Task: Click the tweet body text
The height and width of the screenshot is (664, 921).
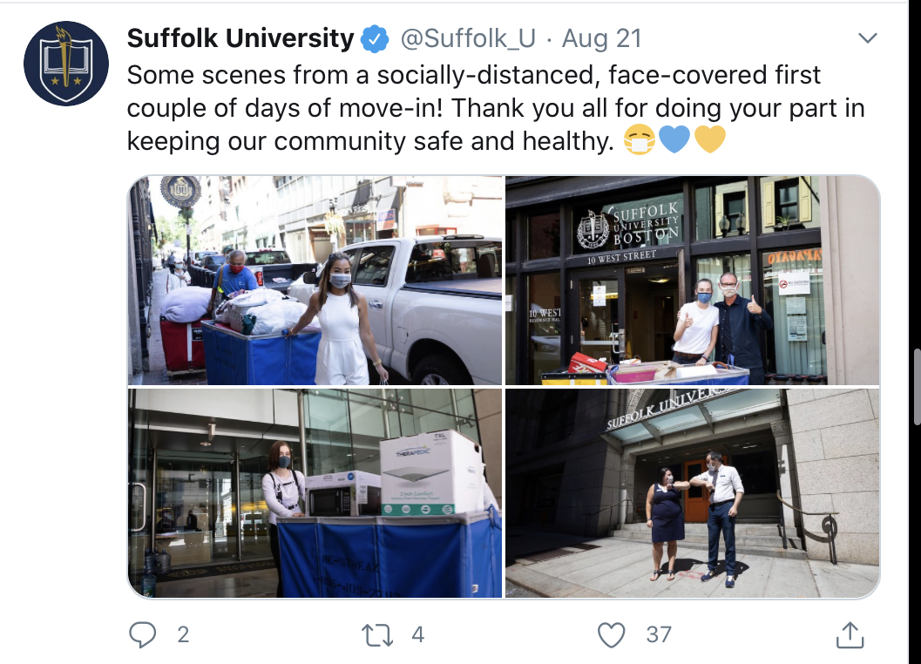Action: pyautogui.click(x=496, y=108)
